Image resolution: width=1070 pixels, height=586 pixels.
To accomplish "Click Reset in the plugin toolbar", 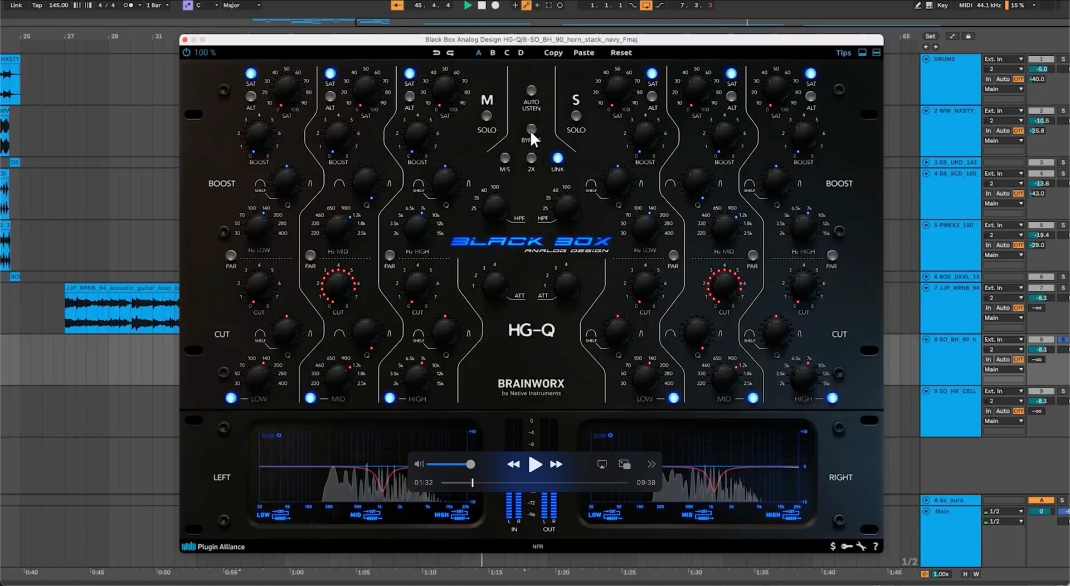I will click(621, 52).
